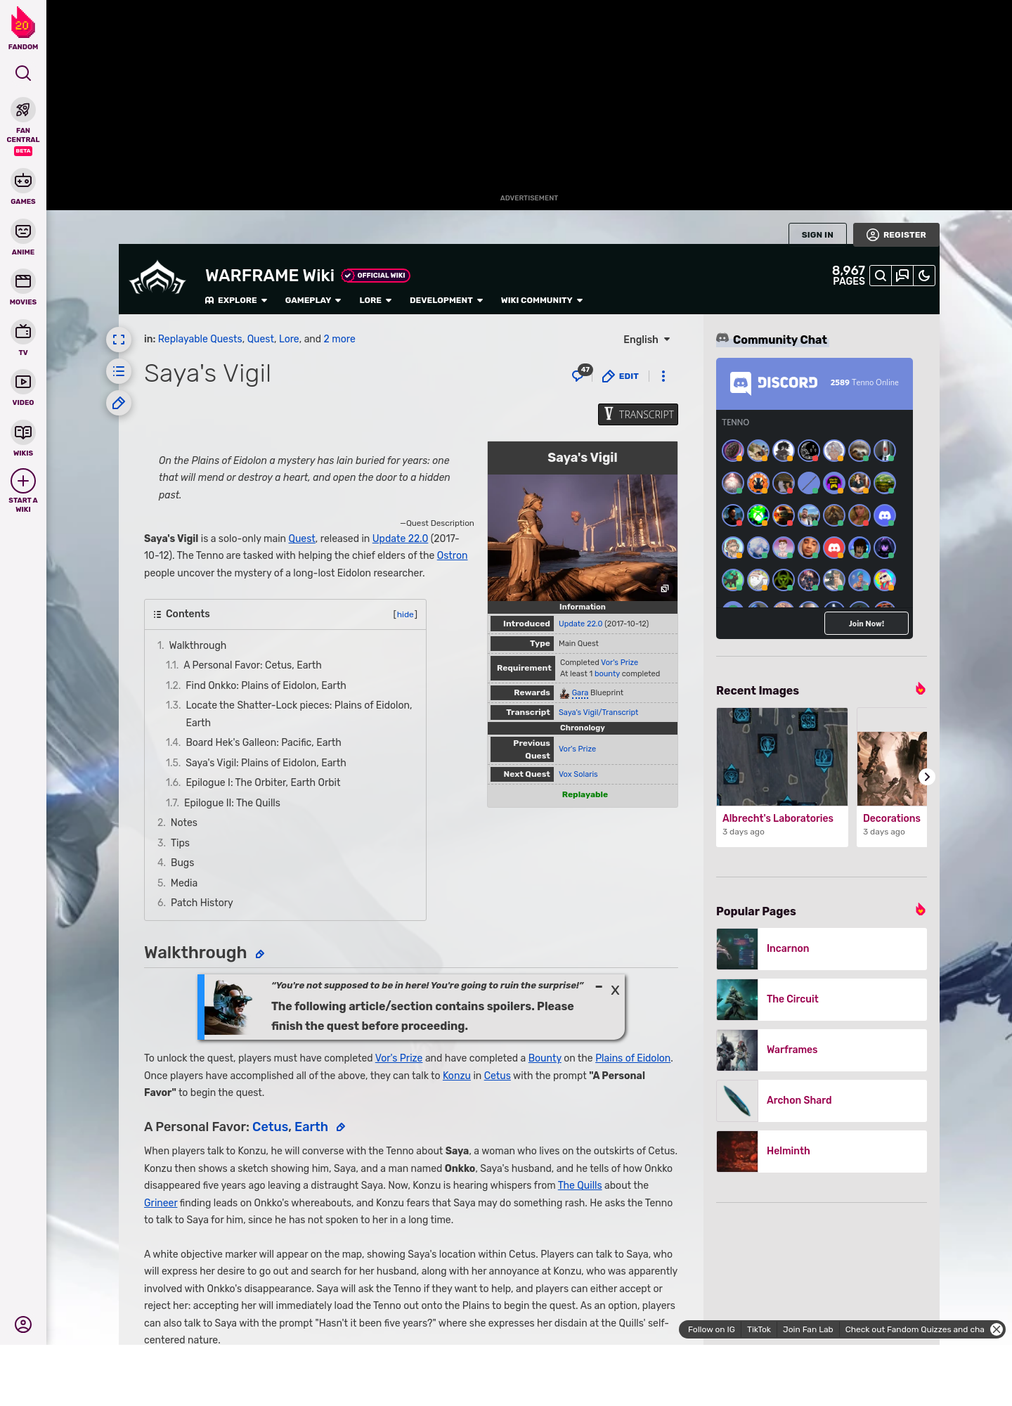Open the TV section icon
The height and width of the screenshot is (1406, 1012).
(x=23, y=332)
